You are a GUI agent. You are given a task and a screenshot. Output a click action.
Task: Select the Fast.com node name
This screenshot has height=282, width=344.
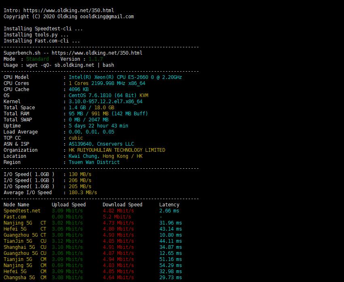click(x=15, y=217)
